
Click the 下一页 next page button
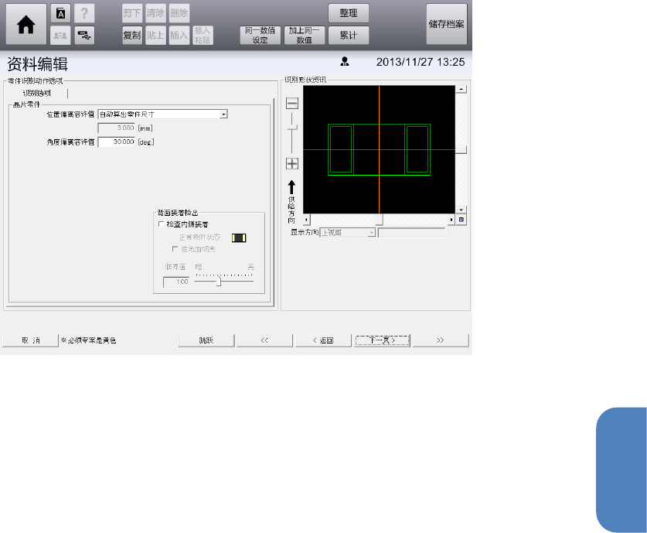click(382, 340)
